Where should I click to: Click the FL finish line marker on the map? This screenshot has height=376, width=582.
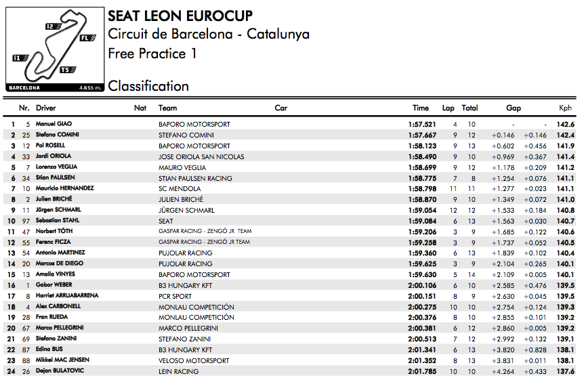[88, 38]
